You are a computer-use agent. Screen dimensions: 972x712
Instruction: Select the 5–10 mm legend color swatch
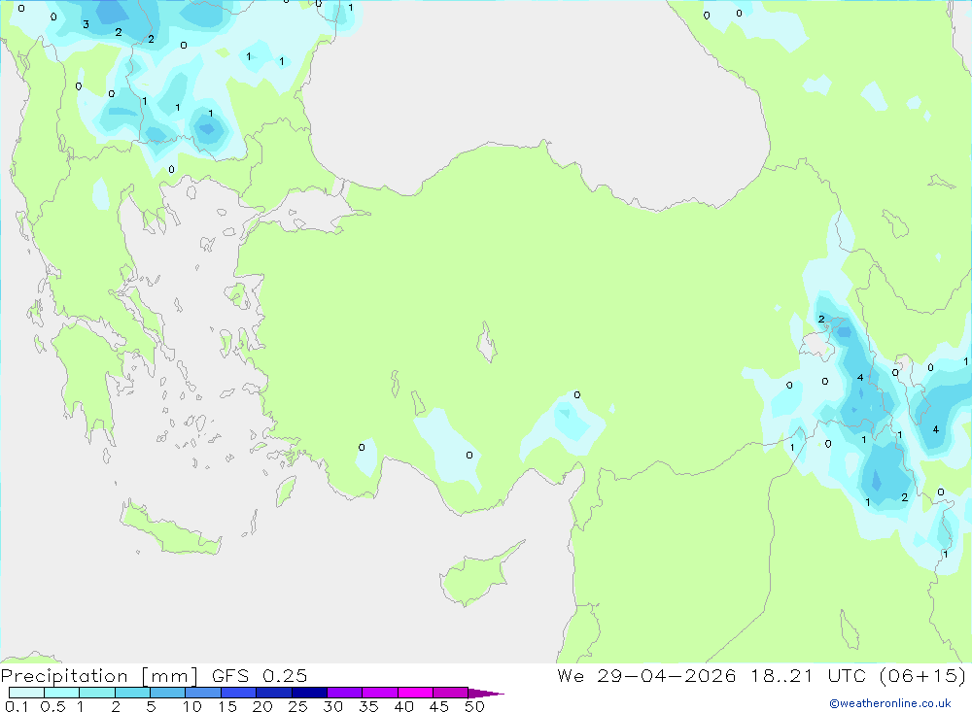coord(168,693)
